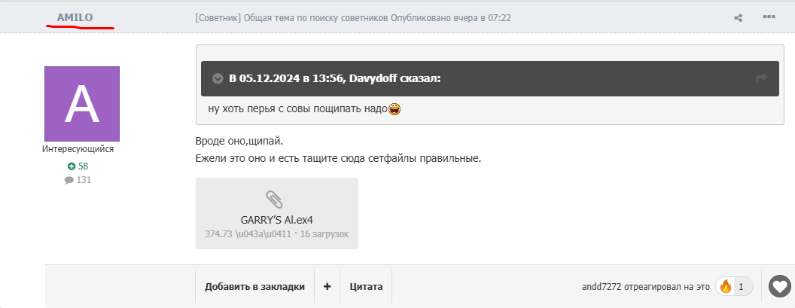Open AMILO's profile from the username

pyautogui.click(x=75, y=17)
